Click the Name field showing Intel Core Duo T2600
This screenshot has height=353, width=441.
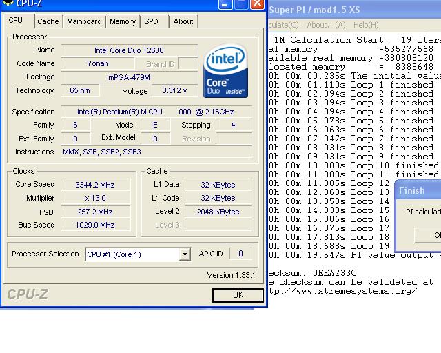129,50
